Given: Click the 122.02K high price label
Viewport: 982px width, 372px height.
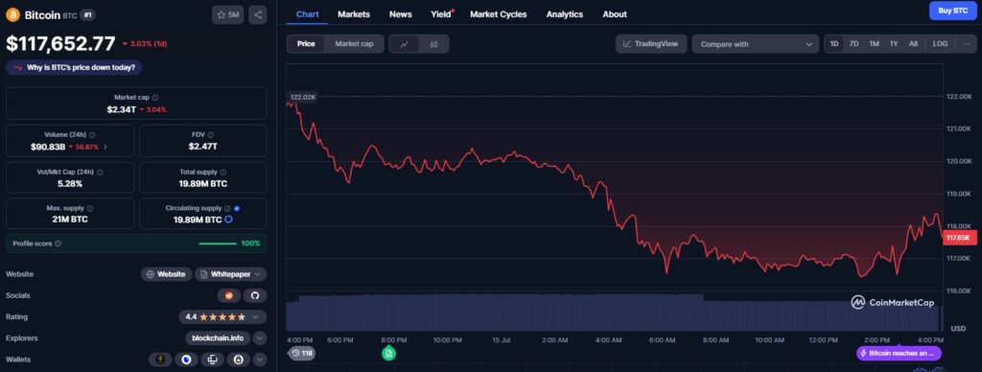Looking at the screenshot, I should click(302, 97).
